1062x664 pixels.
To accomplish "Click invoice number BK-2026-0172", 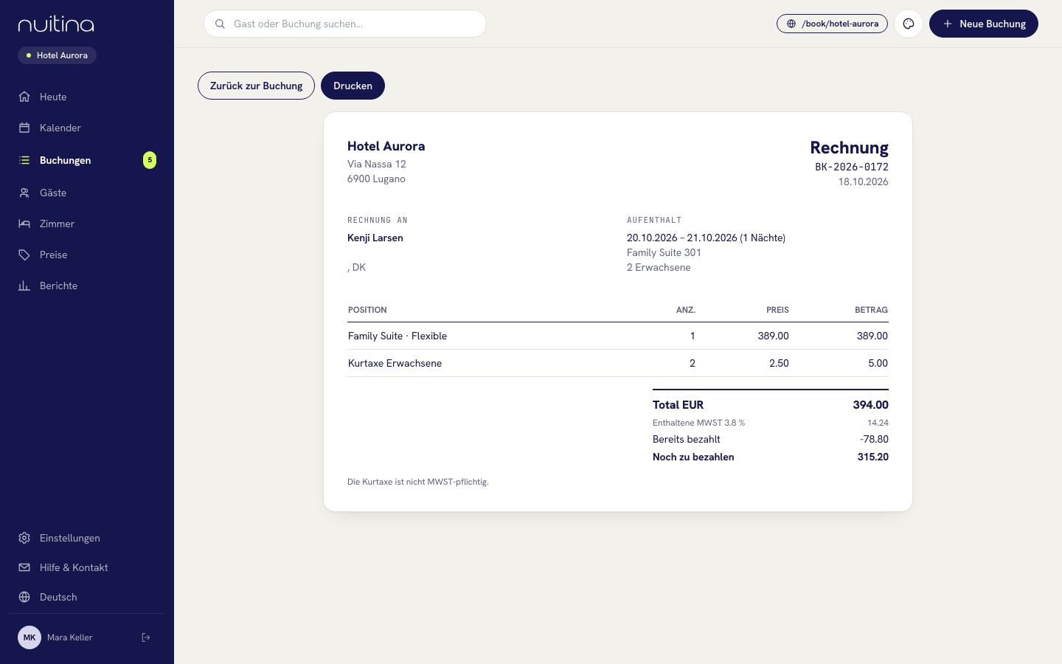I will [x=852, y=167].
